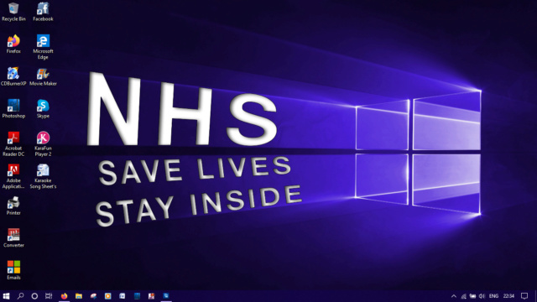The width and height of the screenshot is (537, 302).
Task: Open Task View on the taskbar
Action: coord(49,296)
